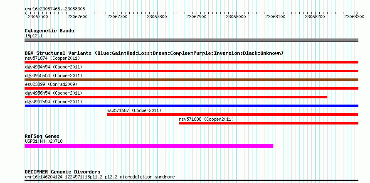The width and height of the screenshot is (370, 183).
Task: Click the dgv4955n54 (Cooper2011) label
Action: click(54, 76)
